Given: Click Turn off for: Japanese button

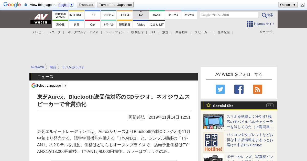Looking at the screenshot, I should click(x=115, y=5).
